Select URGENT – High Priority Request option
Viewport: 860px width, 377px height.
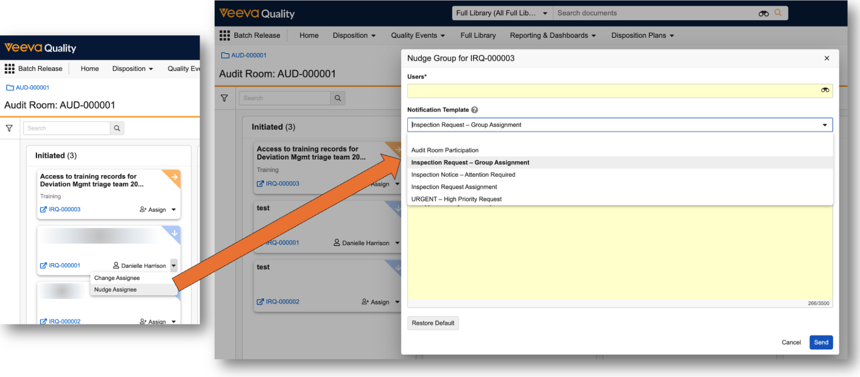(x=456, y=199)
